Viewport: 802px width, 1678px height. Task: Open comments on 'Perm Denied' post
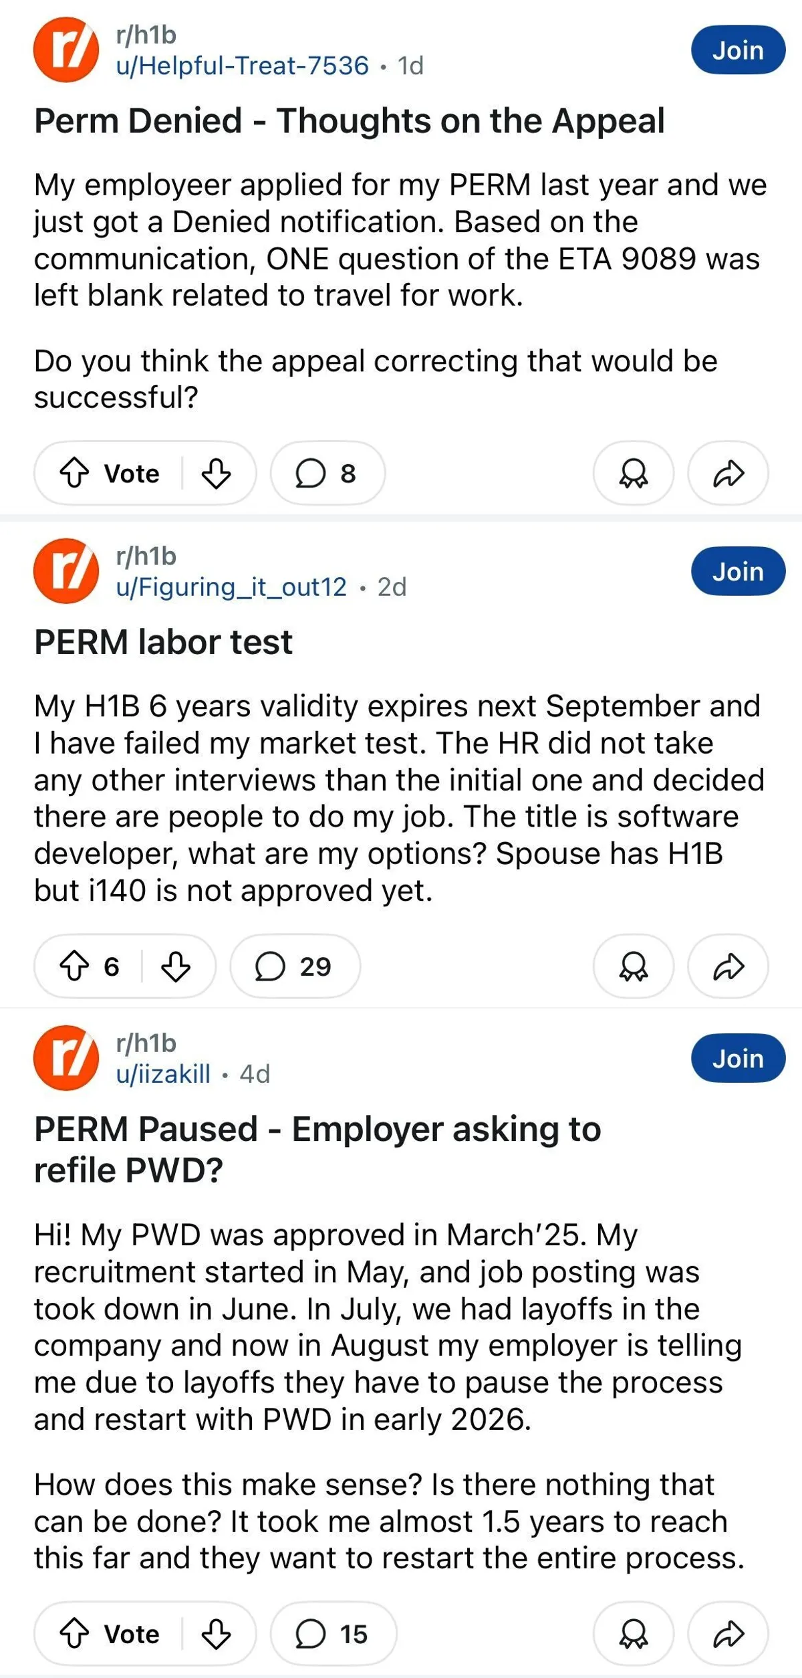click(327, 473)
